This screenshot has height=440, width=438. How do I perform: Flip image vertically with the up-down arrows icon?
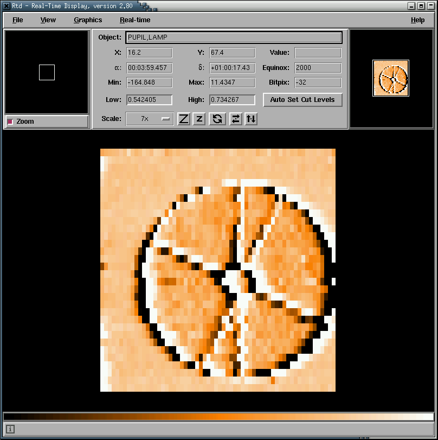(250, 119)
